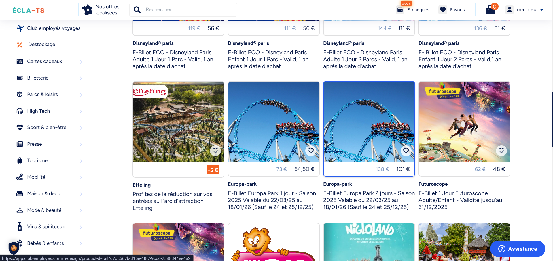Click the page vertical scrollbar
This screenshot has width=553, height=261.
pyautogui.click(x=552, y=119)
